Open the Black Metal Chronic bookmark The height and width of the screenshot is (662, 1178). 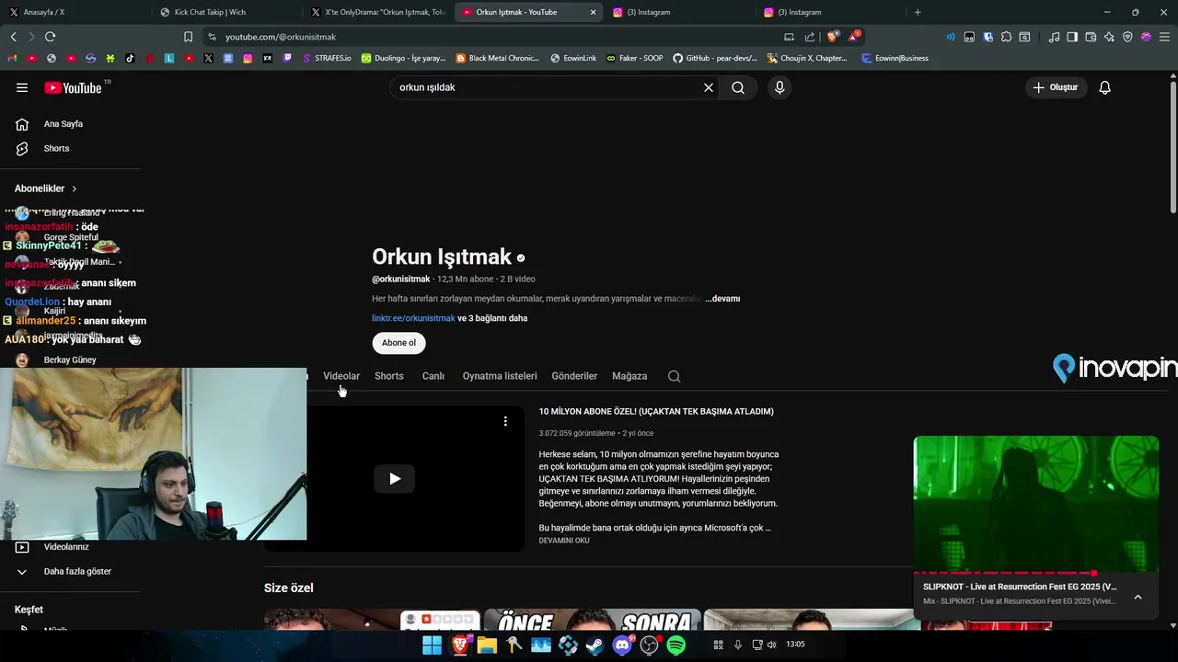498,58
